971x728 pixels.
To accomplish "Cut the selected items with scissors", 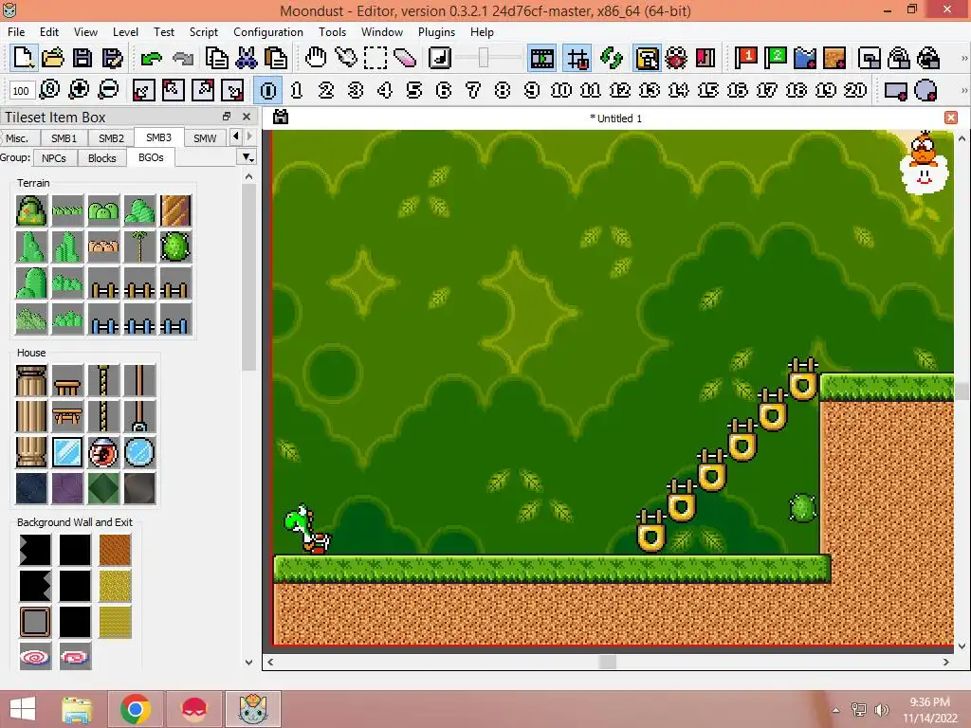I will click(x=246, y=58).
